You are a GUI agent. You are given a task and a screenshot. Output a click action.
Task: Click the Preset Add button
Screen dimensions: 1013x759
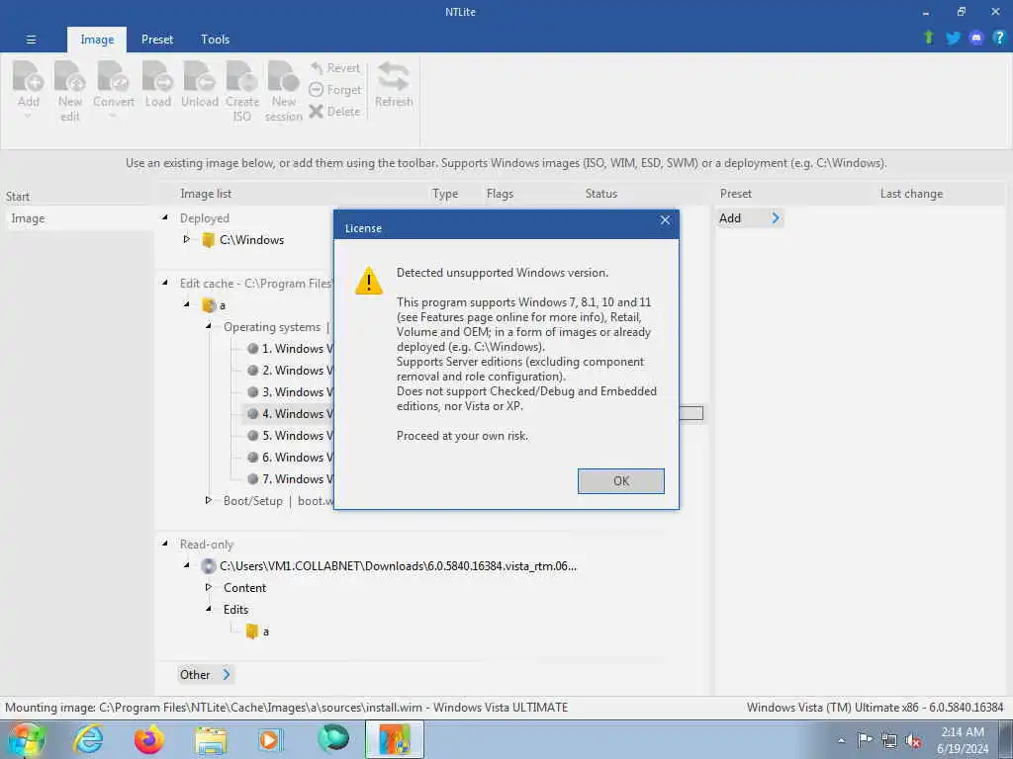(x=750, y=218)
